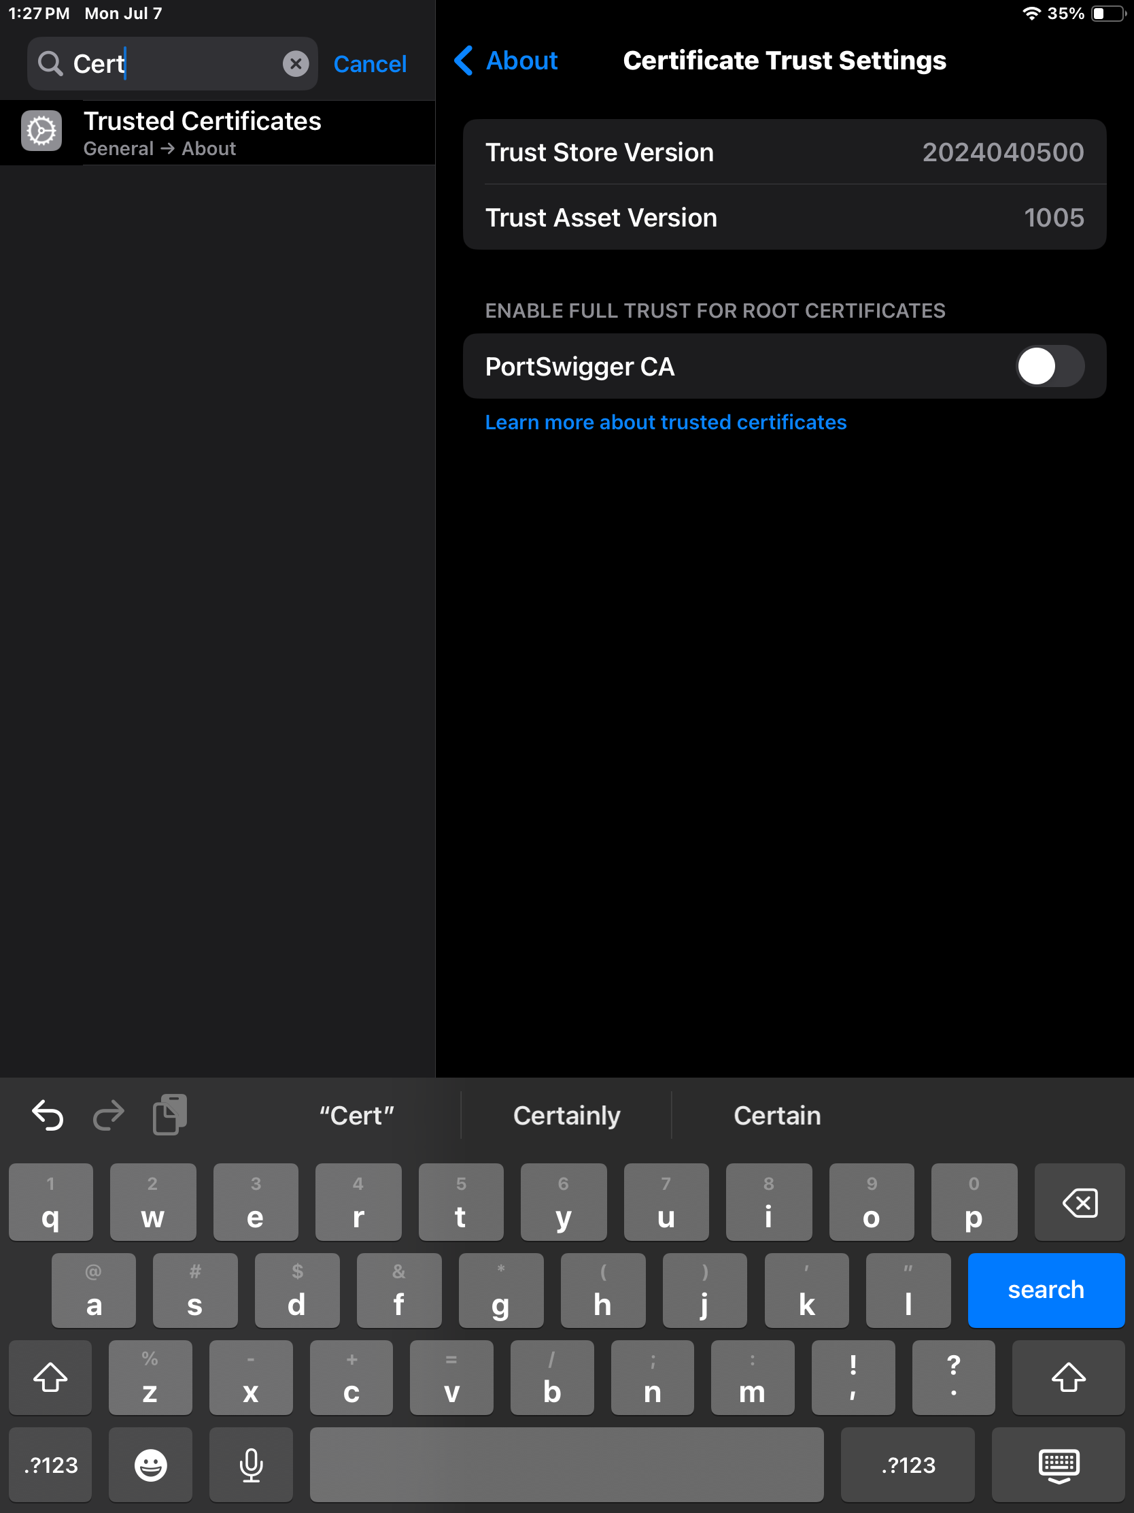Go back to About

click(506, 61)
